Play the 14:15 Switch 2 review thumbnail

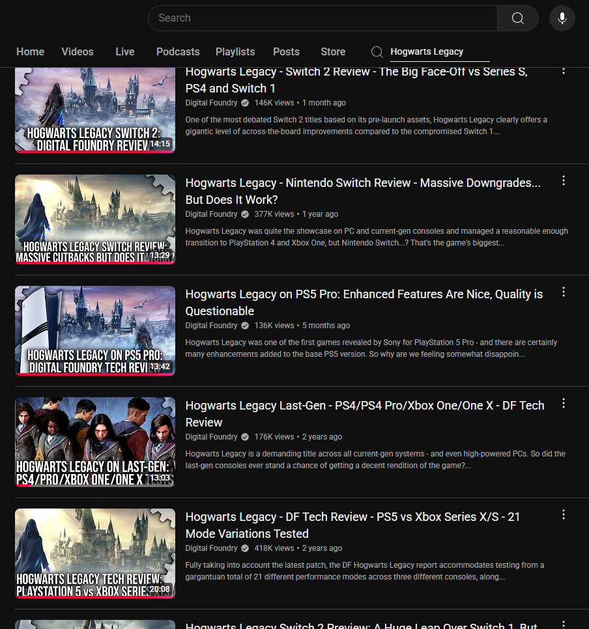[x=95, y=109]
